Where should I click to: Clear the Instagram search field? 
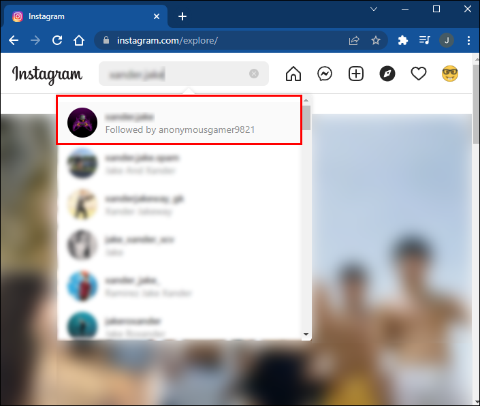(254, 74)
